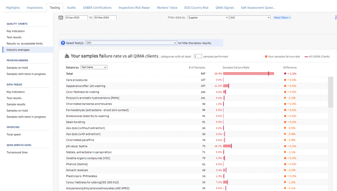Click the calendar icon beside the start date
337x191 pixels.
click(61, 17)
